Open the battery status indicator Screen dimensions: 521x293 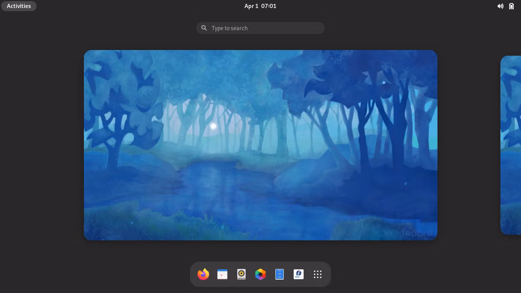pyautogui.click(x=511, y=6)
